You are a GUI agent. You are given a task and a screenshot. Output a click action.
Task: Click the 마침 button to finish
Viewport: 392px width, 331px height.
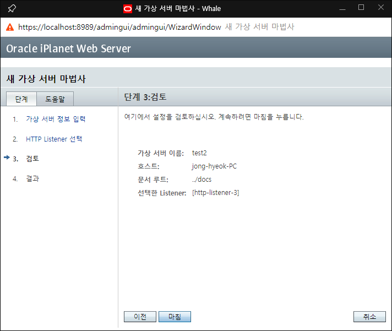pos(175,317)
